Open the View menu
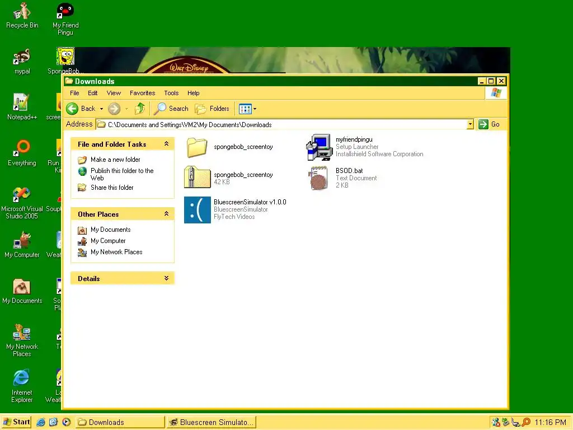This screenshot has height=430, width=573. tap(114, 93)
